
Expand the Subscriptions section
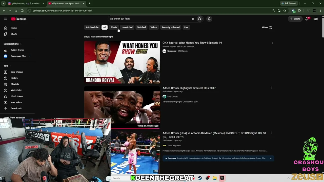click(x=13, y=44)
